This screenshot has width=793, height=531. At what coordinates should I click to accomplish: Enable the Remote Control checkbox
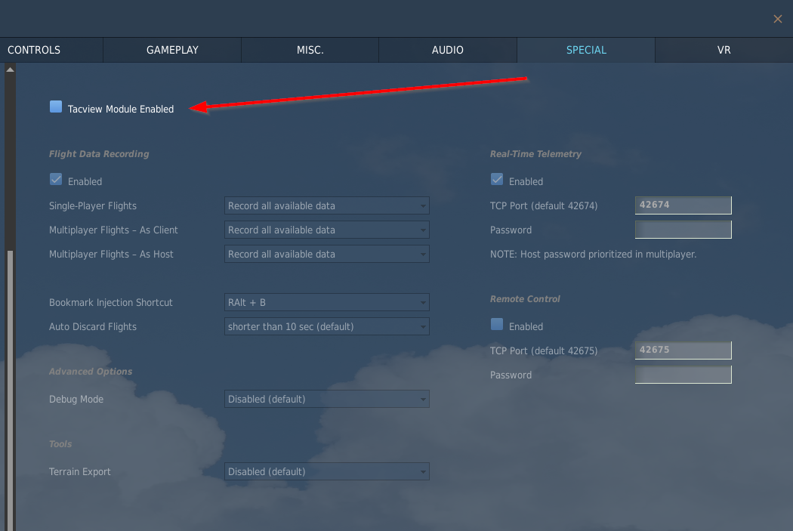(x=497, y=324)
